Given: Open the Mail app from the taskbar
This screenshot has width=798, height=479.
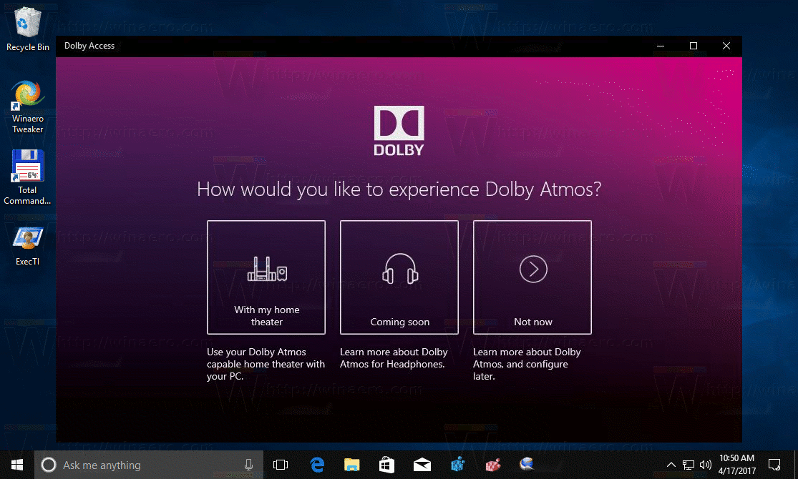Looking at the screenshot, I should [422, 465].
